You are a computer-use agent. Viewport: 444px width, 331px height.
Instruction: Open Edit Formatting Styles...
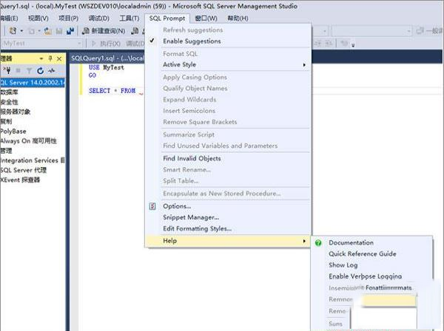tap(198, 229)
